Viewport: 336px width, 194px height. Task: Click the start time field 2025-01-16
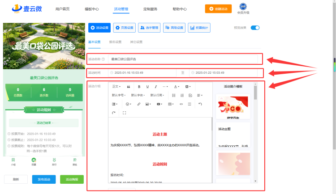142,73
